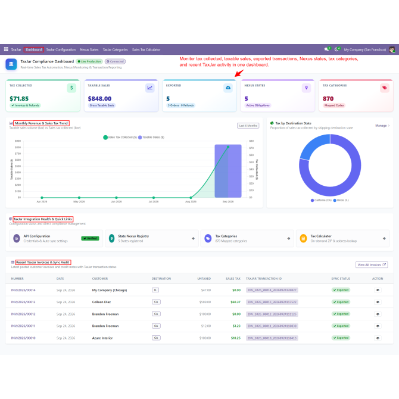Viewport: 399px width, 399px height.
Task: View invoice INV/2026/00011 via eye icon
Action: [378, 326]
